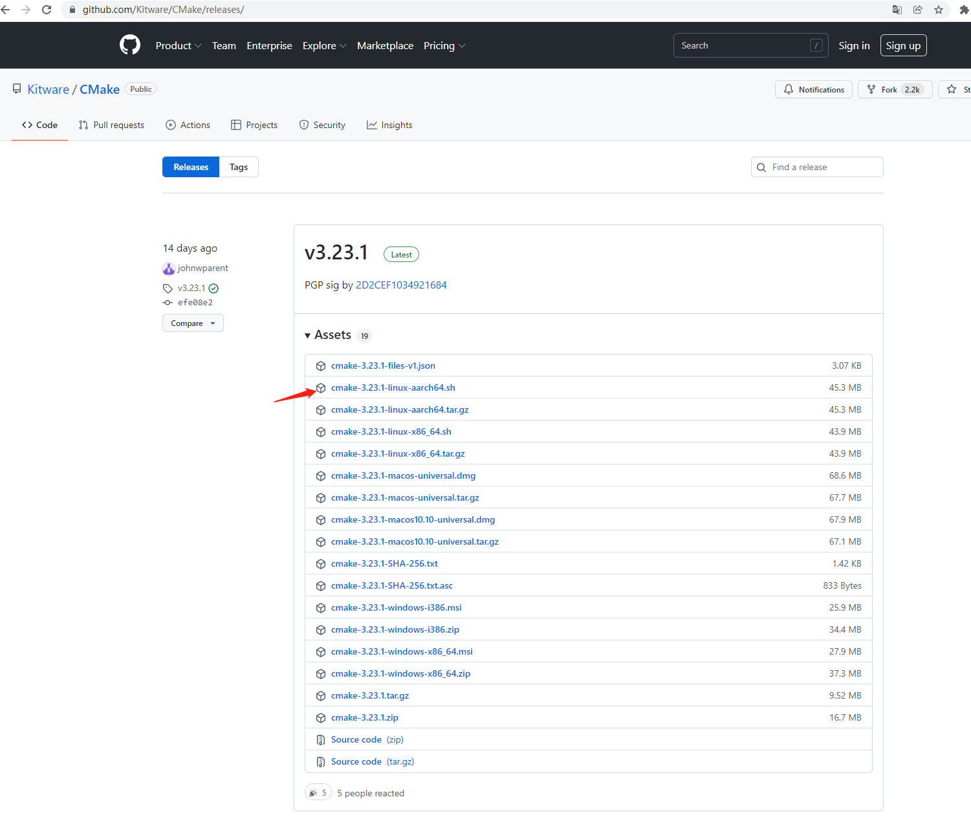This screenshot has width=971, height=817.
Task: Open commit efe08e2 link
Action: point(195,303)
